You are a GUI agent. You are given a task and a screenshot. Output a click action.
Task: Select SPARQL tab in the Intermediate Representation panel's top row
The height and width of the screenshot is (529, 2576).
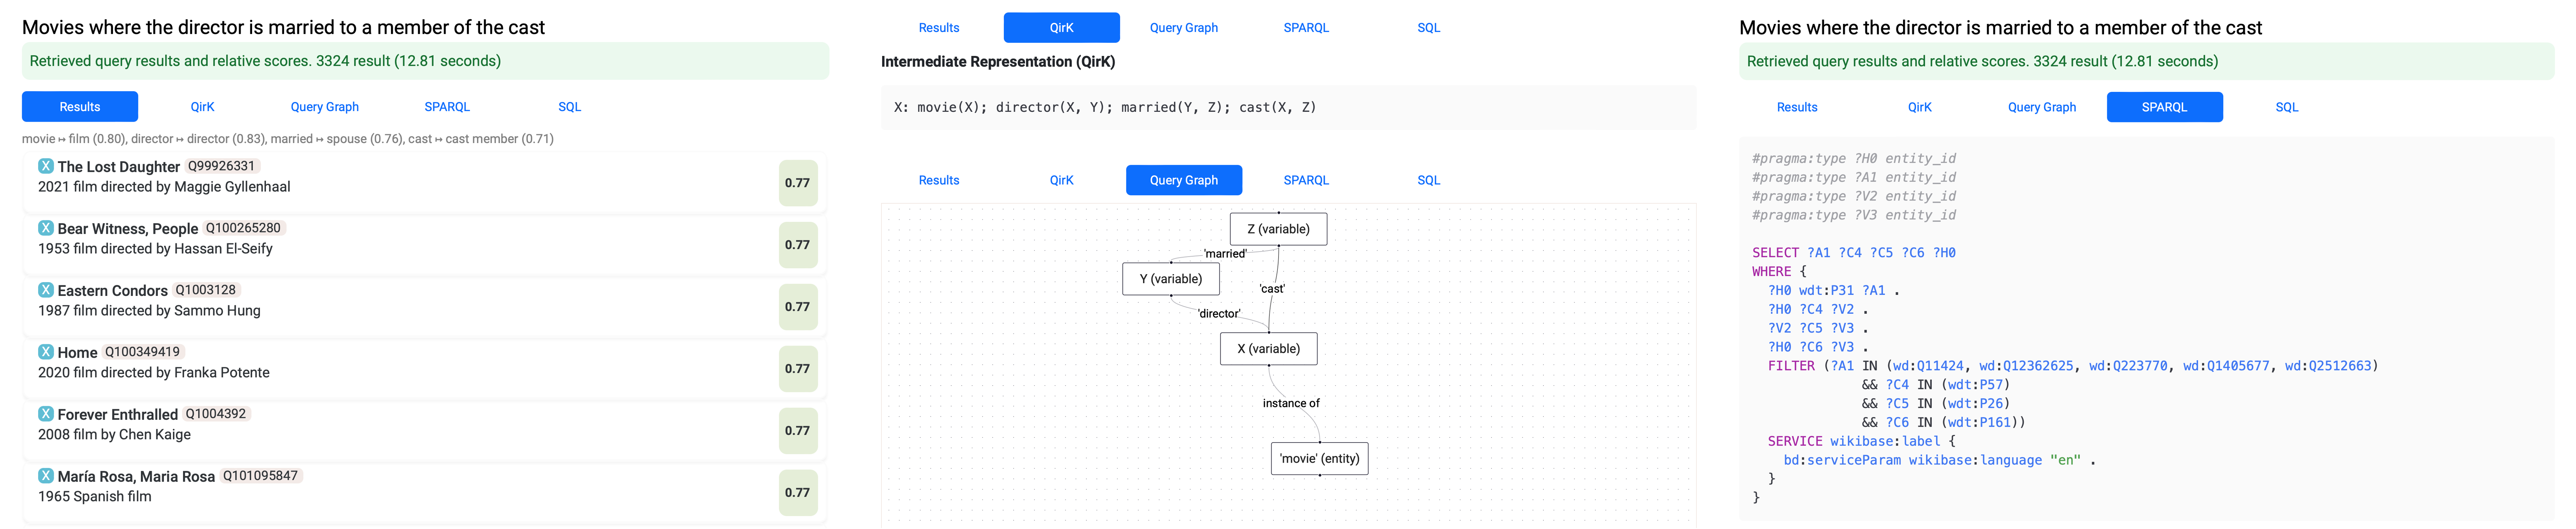tap(1306, 28)
